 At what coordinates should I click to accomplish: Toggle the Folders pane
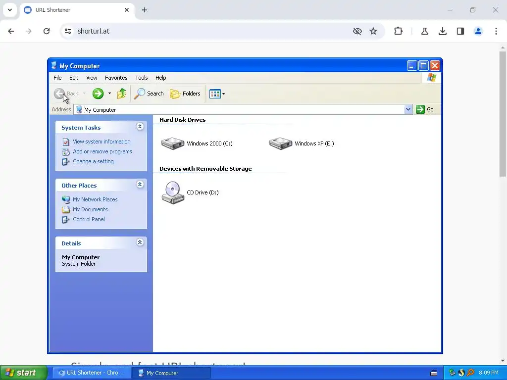(185, 94)
